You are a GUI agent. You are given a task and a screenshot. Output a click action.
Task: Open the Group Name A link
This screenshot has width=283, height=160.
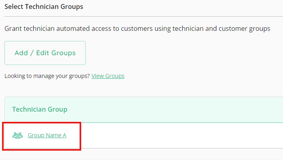click(47, 135)
